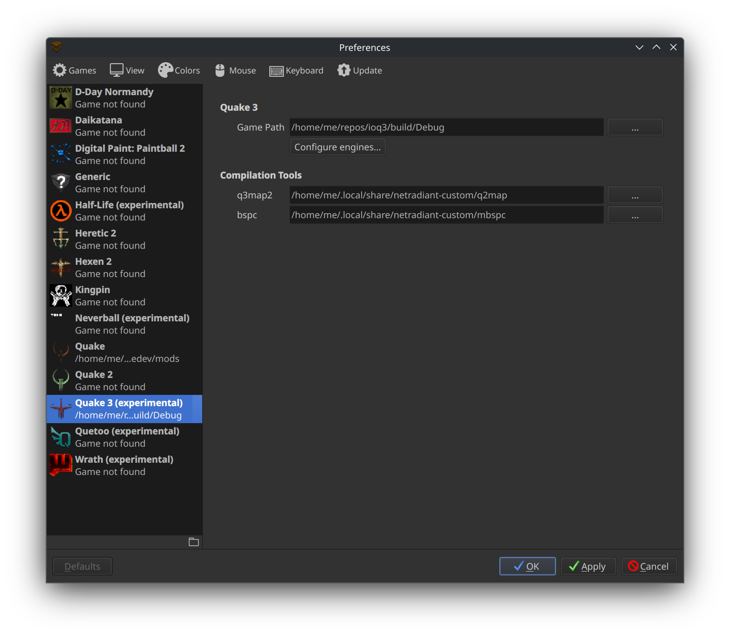The width and height of the screenshot is (730, 638).
Task: Select the Wrath game icon
Action: pos(61,466)
